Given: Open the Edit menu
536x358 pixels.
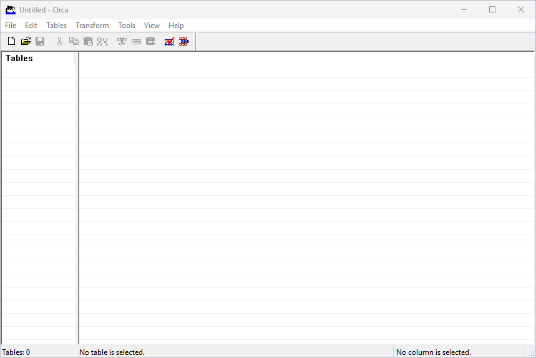Looking at the screenshot, I should (x=31, y=26).
